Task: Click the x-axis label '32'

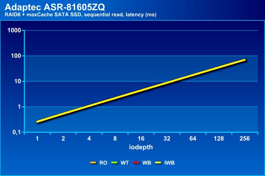Action: tap(167, 139)
